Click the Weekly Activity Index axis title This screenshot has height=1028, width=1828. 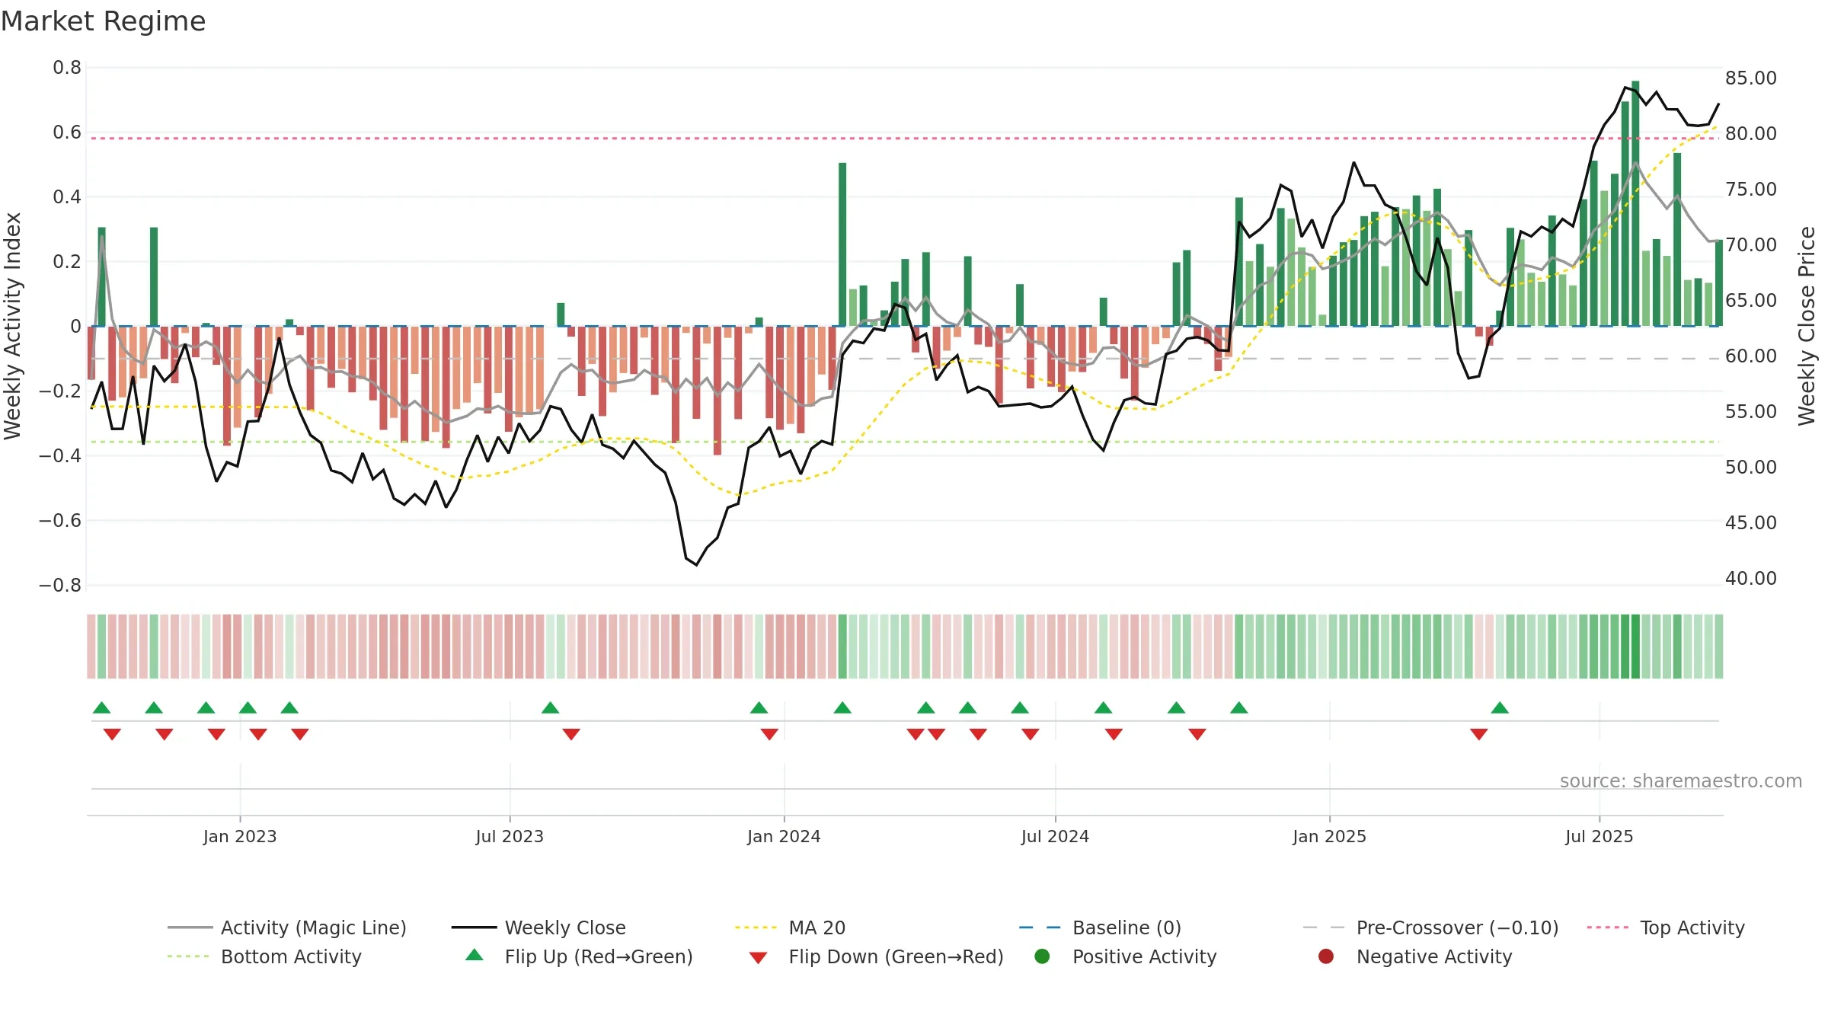(x=13, y=326)
